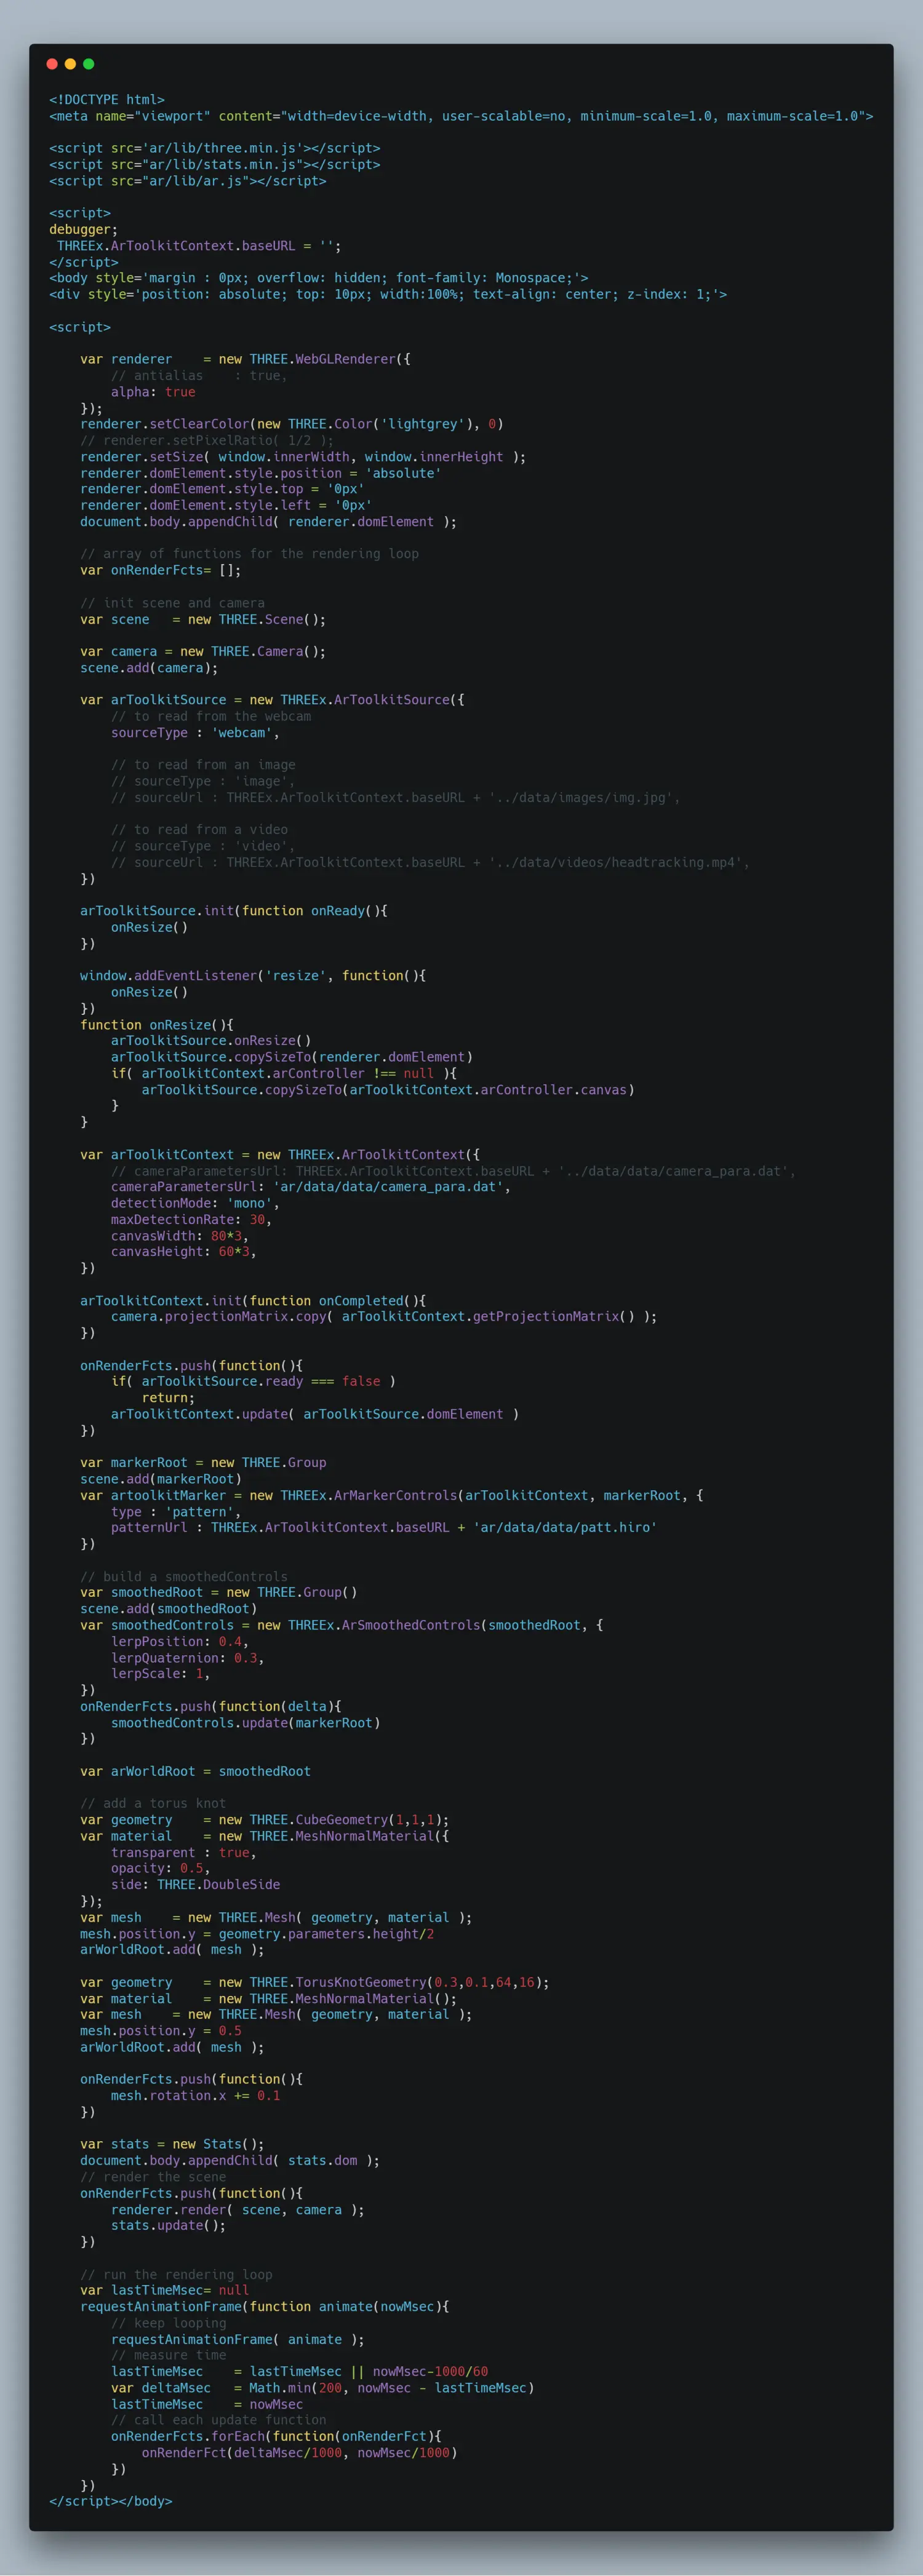
Task: Click the 'function onCompleted(){' init line
Action: (253, 1301)
